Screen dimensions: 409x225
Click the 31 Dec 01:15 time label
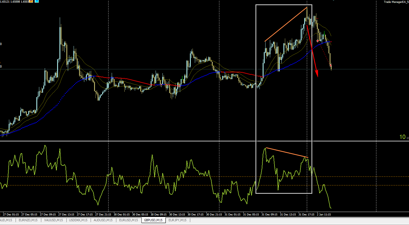click(x=233, y=215)
